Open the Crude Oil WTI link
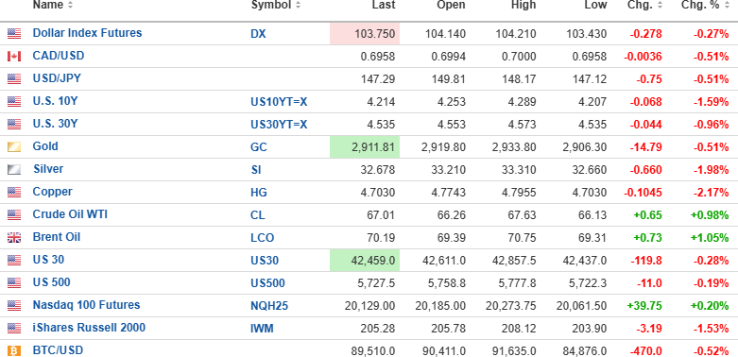 pos(70,214)
